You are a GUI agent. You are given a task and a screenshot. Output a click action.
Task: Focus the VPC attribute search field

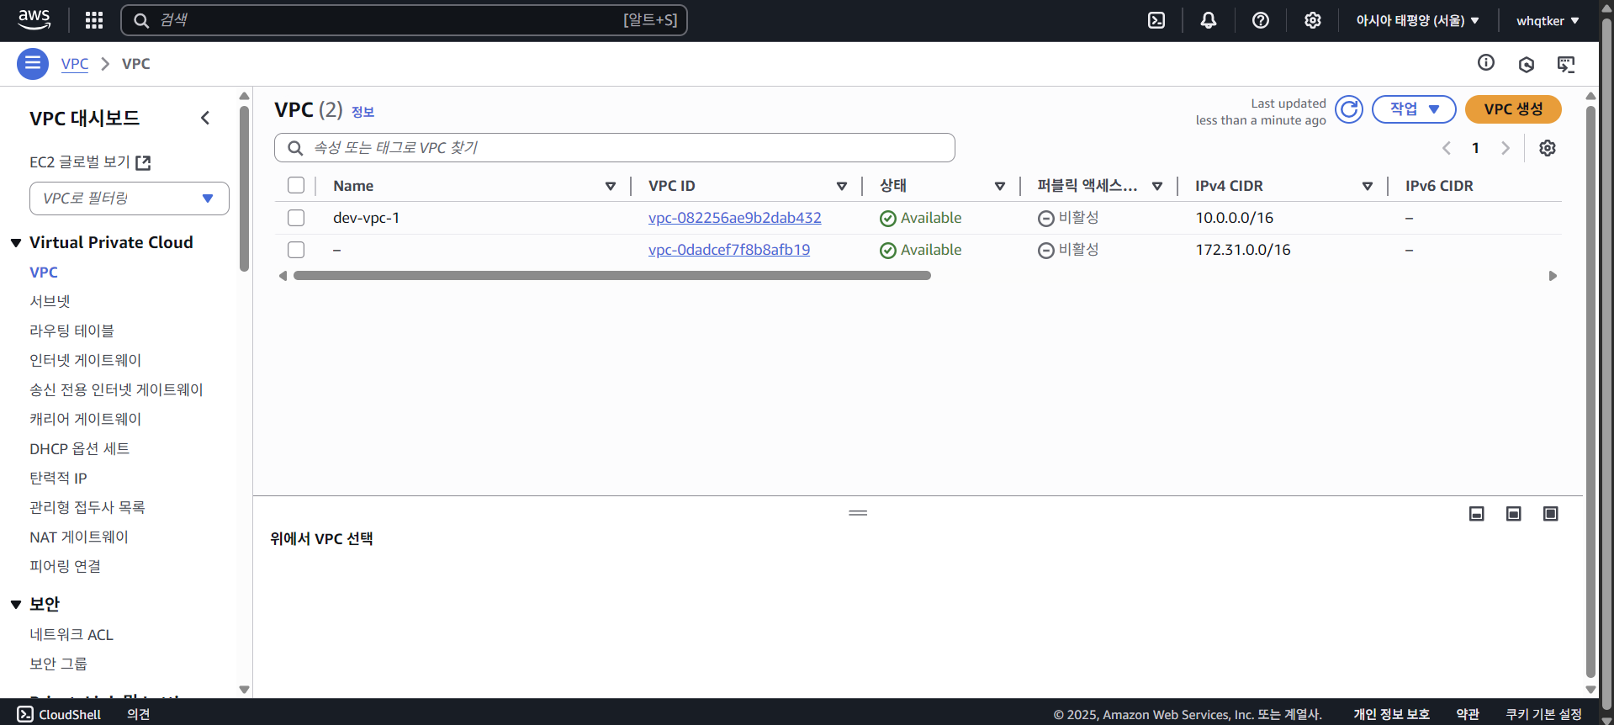(615, 148)
